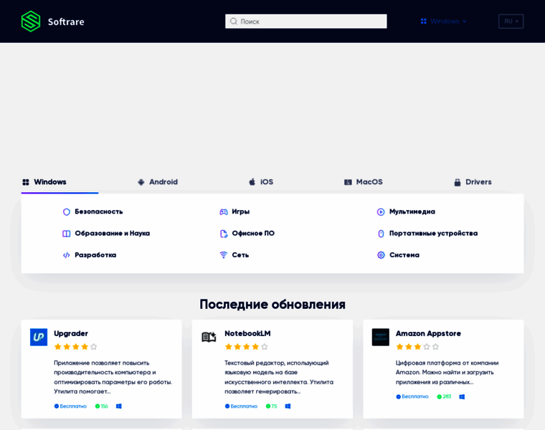This screenshot has height=430, width=545.
Task: Open the Windows platform dropdown in header
Action: click(443, 21)
